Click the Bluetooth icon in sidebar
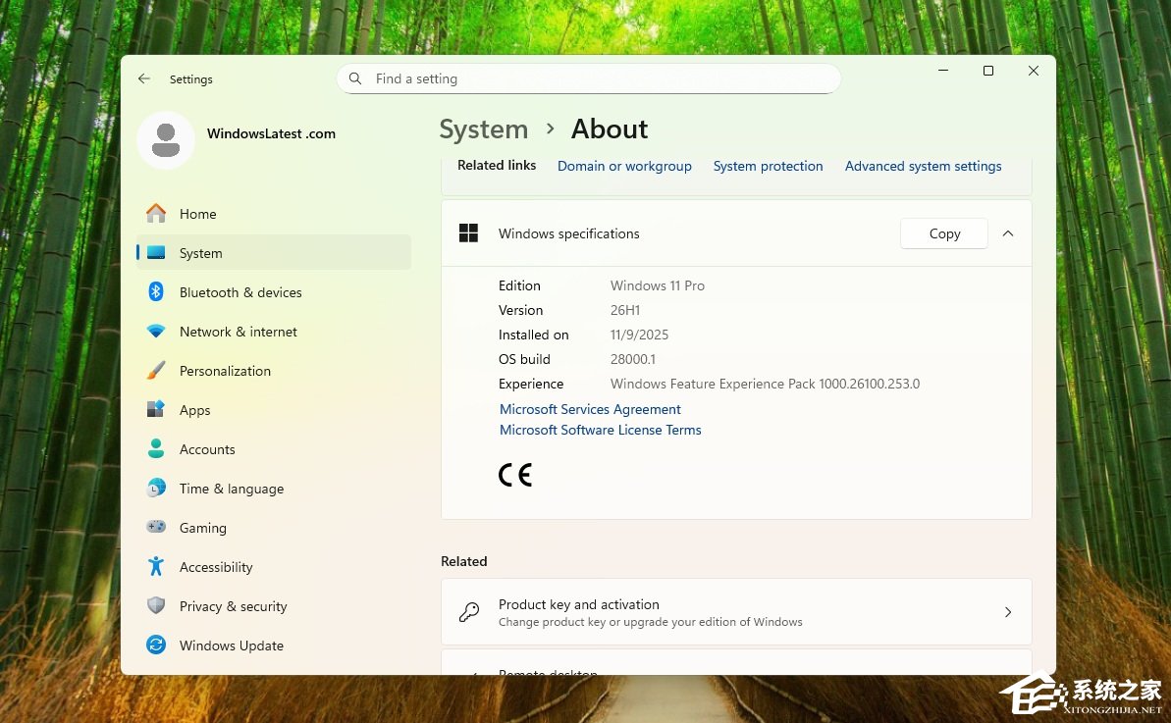The width and height of the screenshot is (1171, 723). [156, 291]
